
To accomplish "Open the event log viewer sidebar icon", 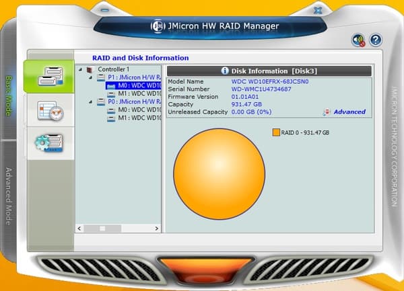I will [50, 111].
